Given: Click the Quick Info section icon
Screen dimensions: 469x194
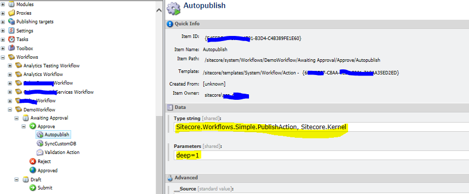Looking at the screenshot, I should [170, 24].
